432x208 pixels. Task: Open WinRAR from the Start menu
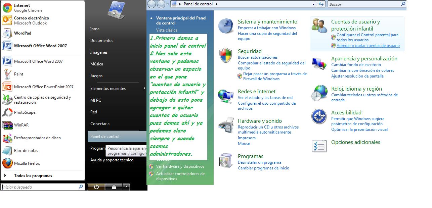[x=42, y=125]
